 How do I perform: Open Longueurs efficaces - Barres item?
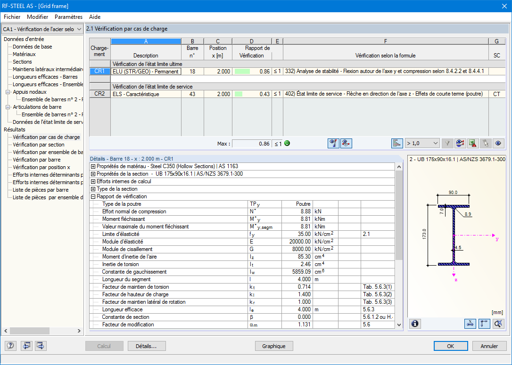tap(45, 77)
